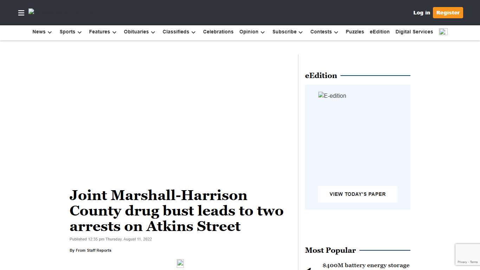Click the image placeholder below the byline
This screenshot has width=480, height=270.
[x=180, y=263]
